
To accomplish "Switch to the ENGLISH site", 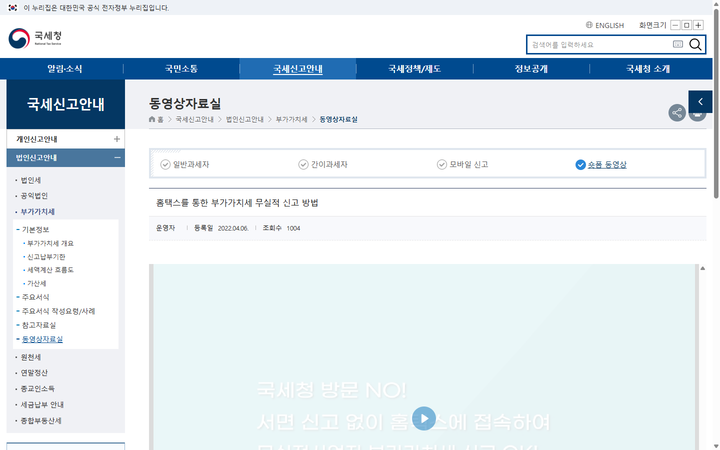I will pyautogui.click(x=609, y=25).
